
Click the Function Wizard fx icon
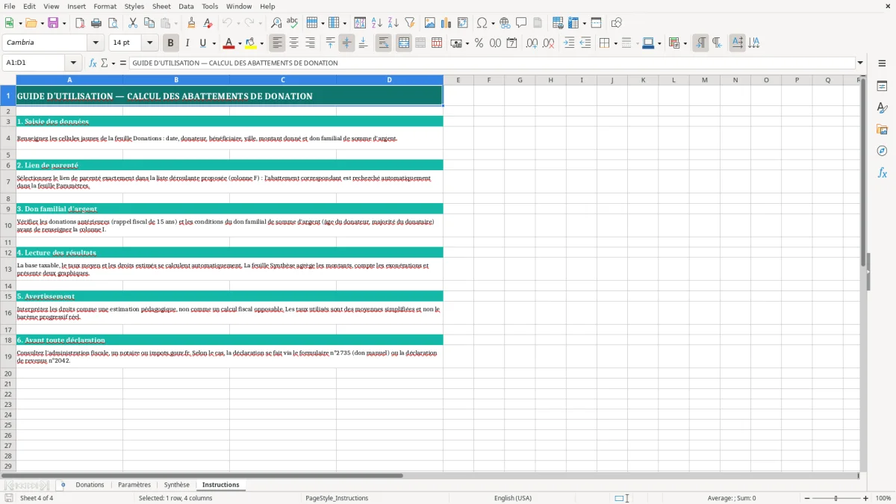coord(93,63)
